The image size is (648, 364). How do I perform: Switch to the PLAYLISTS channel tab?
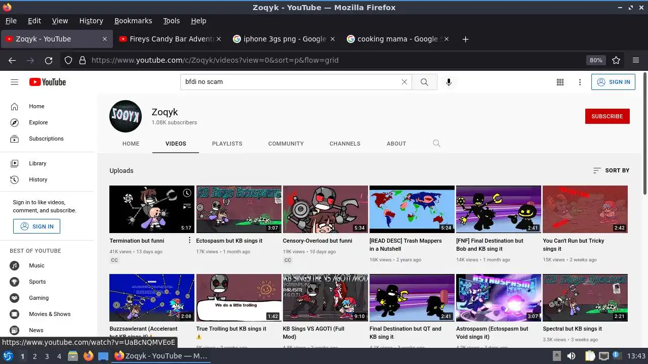click(227, 144)
